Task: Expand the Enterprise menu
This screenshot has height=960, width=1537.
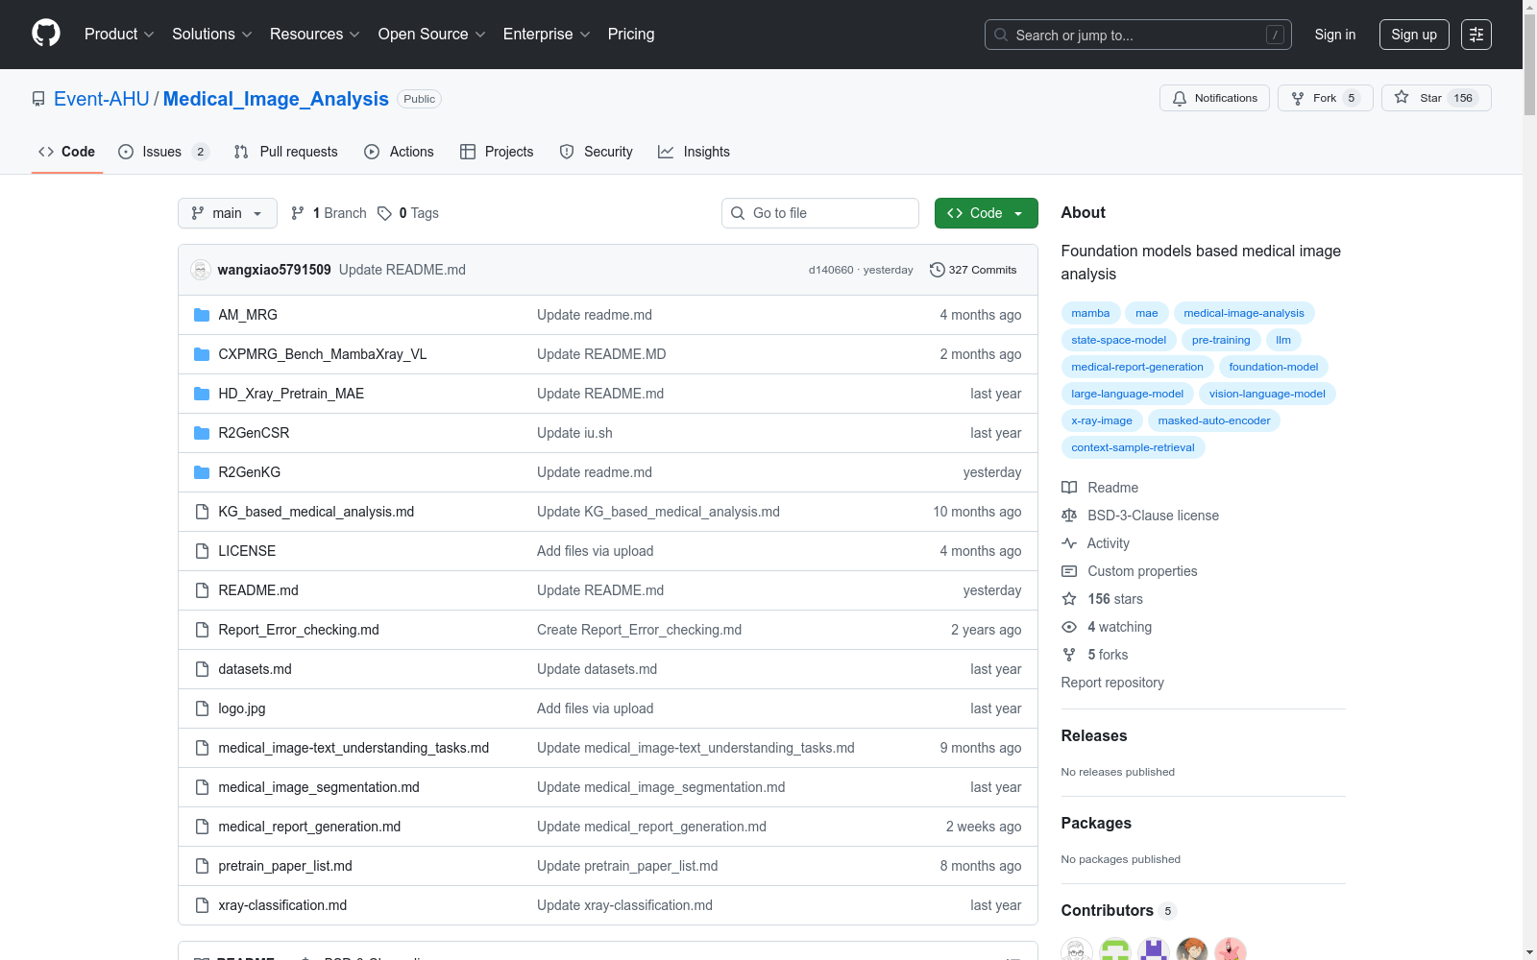Action: (547, 34)
